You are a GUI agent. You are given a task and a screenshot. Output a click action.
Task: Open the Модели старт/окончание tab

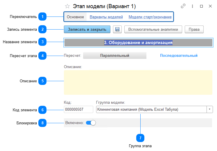coord(150,17)
